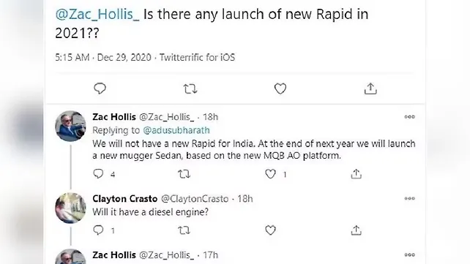Open the @adusubharath replying-to link
470x264 pixels.
[176, 130]
